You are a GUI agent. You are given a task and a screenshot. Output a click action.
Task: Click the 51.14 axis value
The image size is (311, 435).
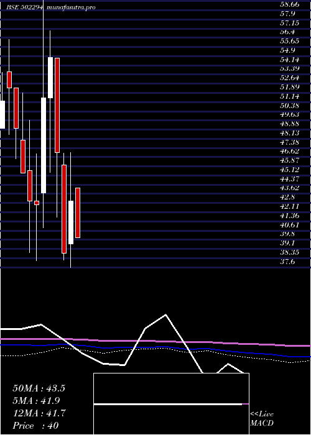click(x=289, y=96)
